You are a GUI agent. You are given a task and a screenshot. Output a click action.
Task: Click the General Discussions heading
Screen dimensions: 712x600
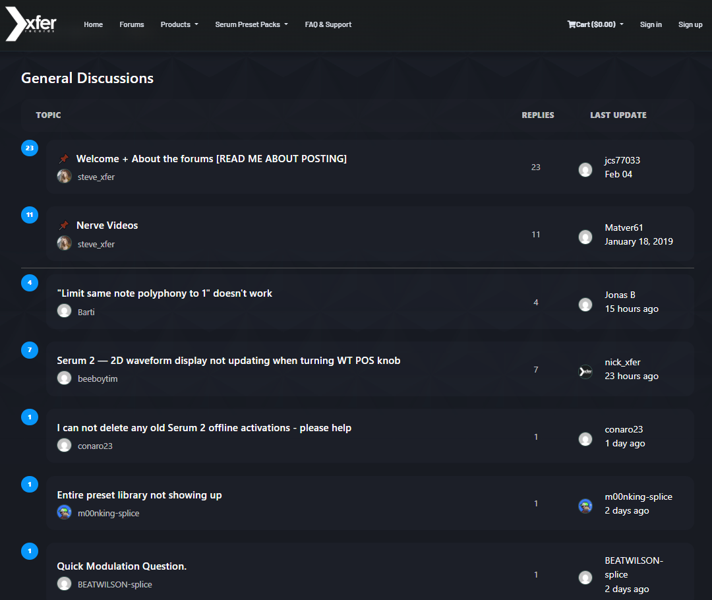(87, 78)
